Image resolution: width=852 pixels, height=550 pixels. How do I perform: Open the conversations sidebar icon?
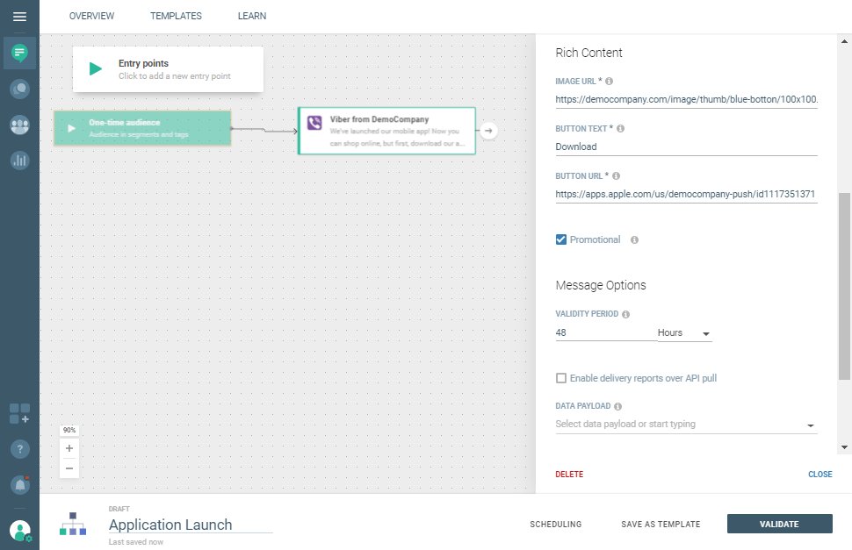(19, 89)
